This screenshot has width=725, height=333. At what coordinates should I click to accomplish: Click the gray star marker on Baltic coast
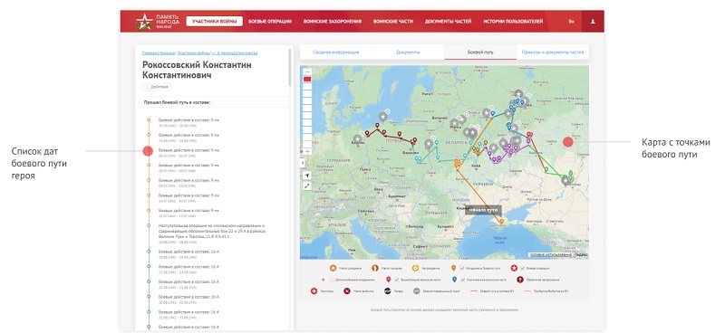pyautogui.click(x=382, y=117)
